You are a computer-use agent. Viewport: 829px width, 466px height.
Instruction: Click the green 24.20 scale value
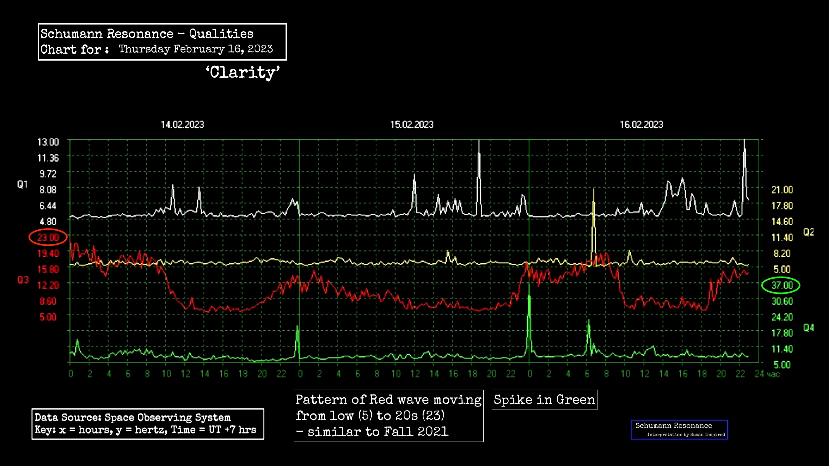click(x=782, y=317)
